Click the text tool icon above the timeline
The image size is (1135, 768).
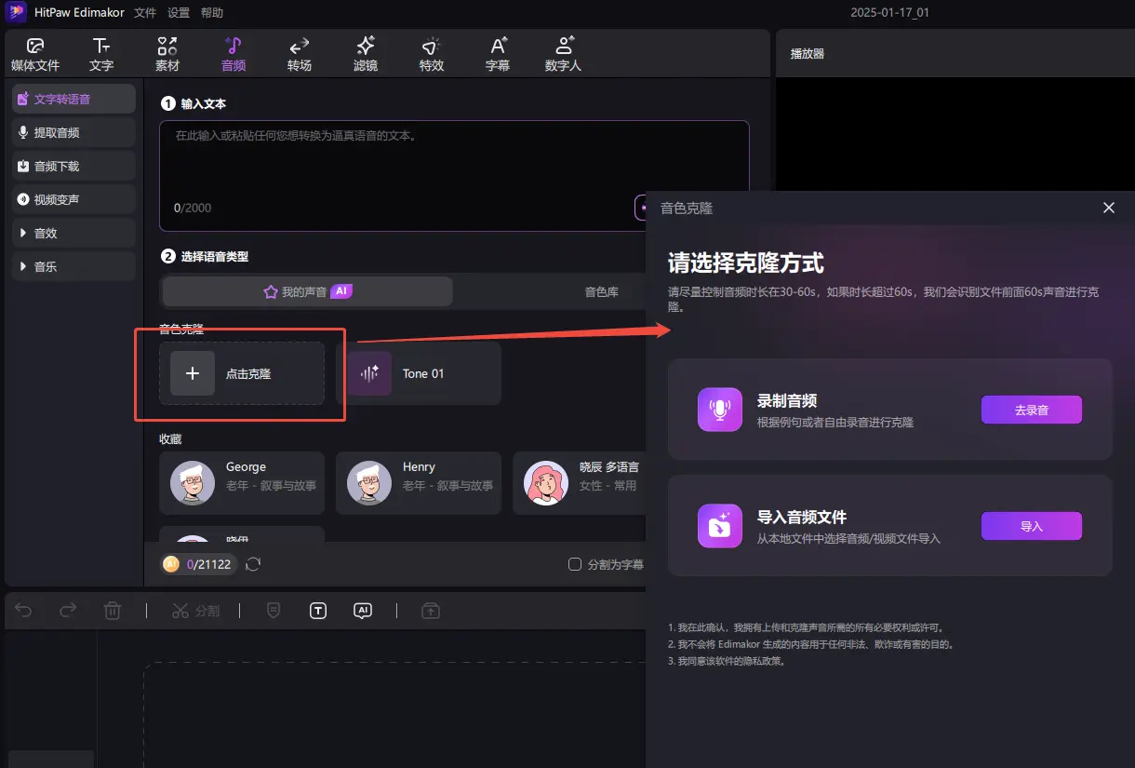[317, 611]
